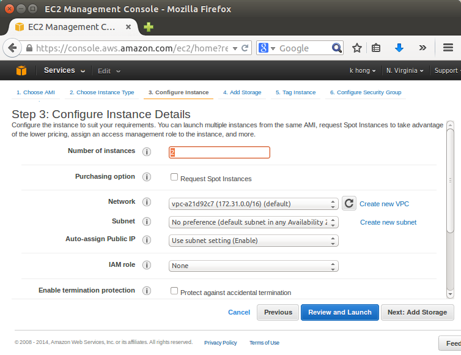Reload page using URL bar refresh icon
Image resolution: width=461 pixels, height=355 pixels.
245,48
